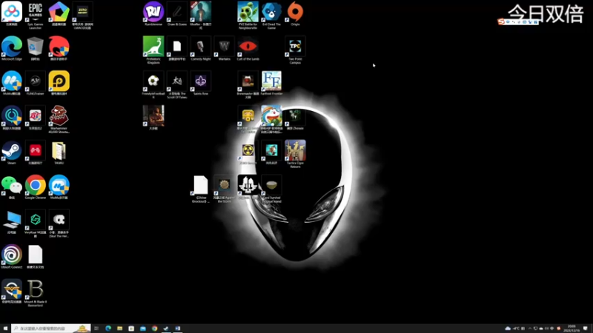Open the Scroll Of Taiwu shortcut

pos(177,84)
